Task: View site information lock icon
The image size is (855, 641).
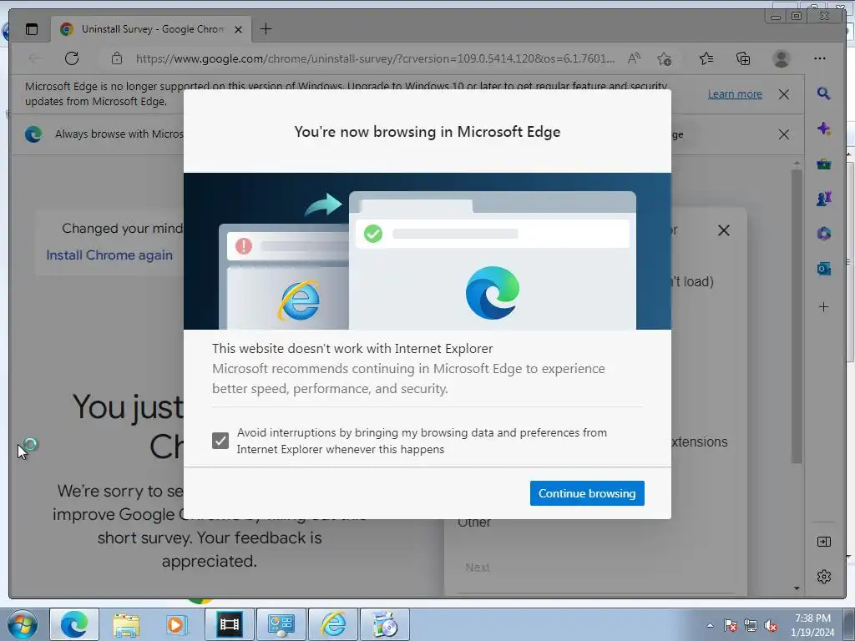Action: (x=117, y=58)
